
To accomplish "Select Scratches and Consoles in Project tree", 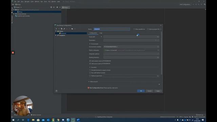I will (23, 16).
